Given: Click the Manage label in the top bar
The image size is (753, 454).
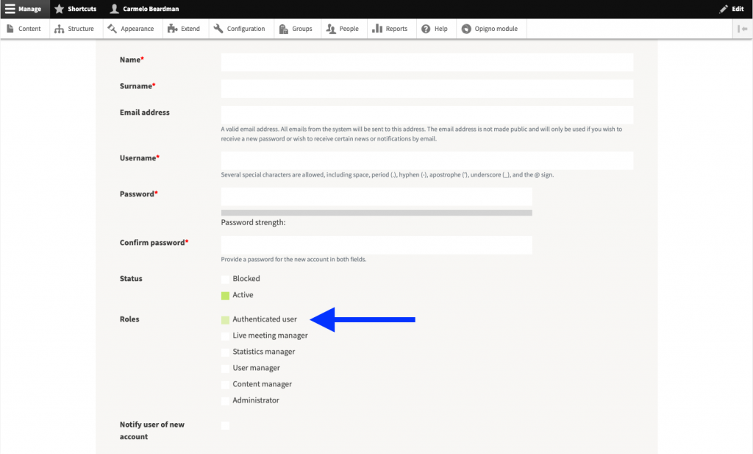Looking at the screenshot, I should pyautogui.click(x=29, y=9).
